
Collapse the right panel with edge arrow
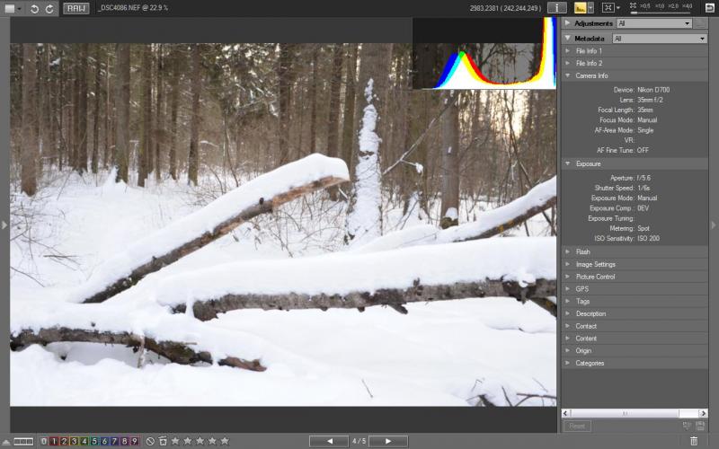coord(714,225)
